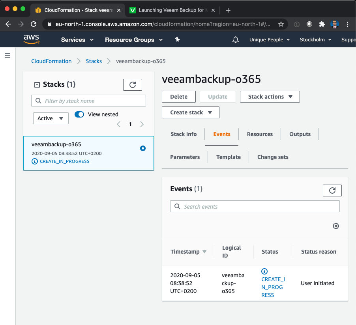The image size is (356, 325).
Task: Open the Support menu
Action: pos(349,40)
